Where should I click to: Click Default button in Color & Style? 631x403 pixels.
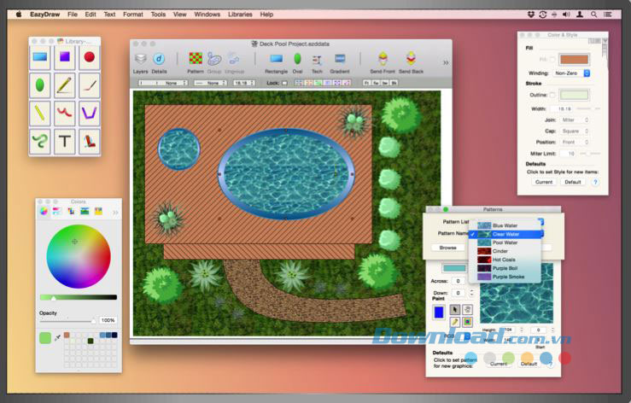(572, 182)
